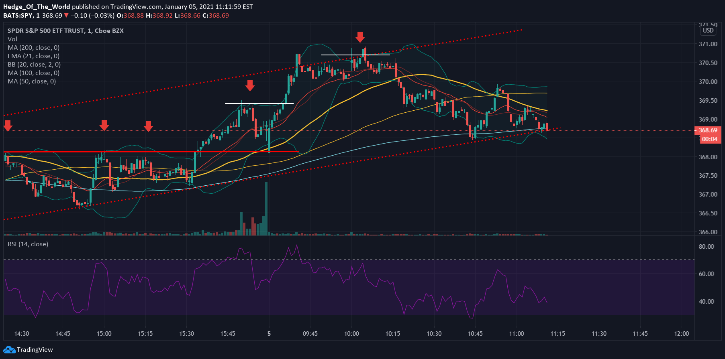Image resolution: width=725 pixels, height=359 pixels.
Task: Click the 370.00 price axis label
Action: [708, 82]
